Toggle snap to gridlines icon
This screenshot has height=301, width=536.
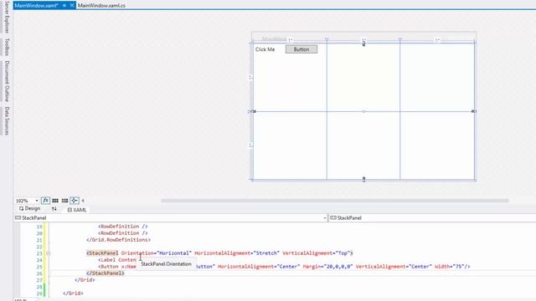pos(64,201)
